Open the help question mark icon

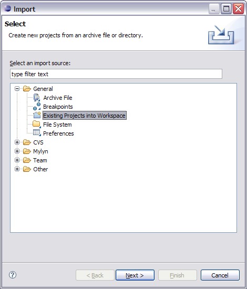tap(13, 275)
